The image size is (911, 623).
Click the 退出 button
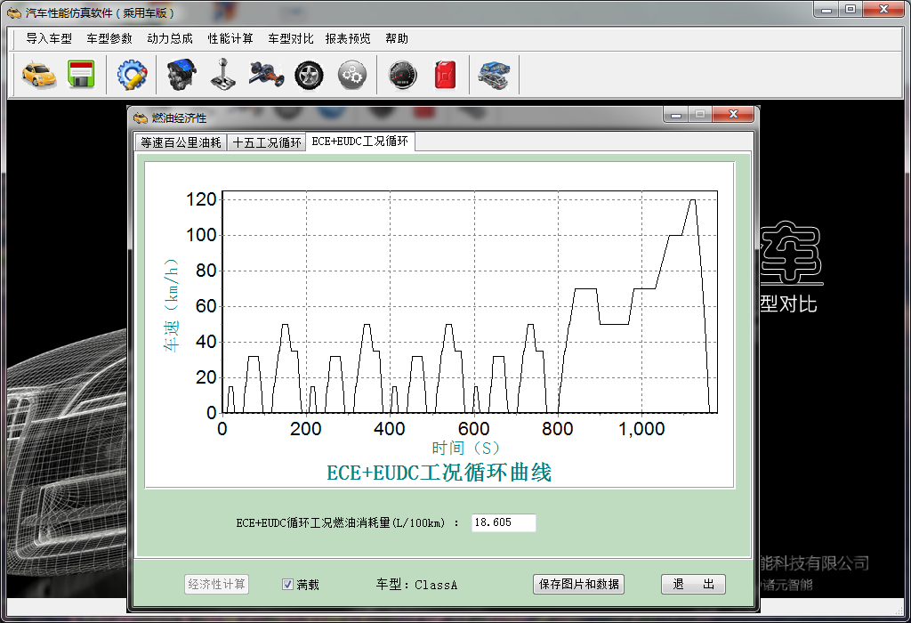693,584
